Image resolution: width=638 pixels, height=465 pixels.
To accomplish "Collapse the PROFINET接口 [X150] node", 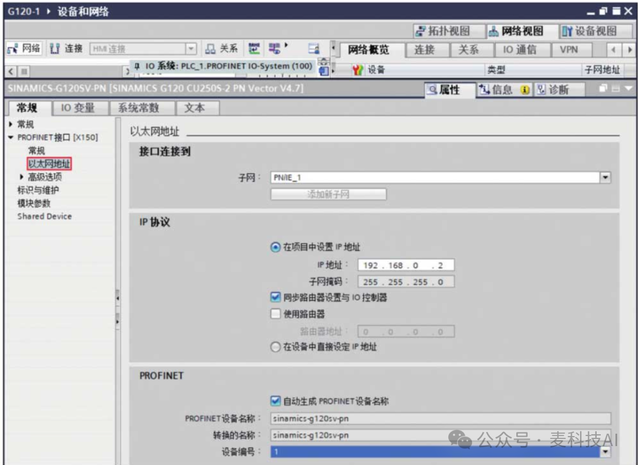I will (x=11, y=138).
